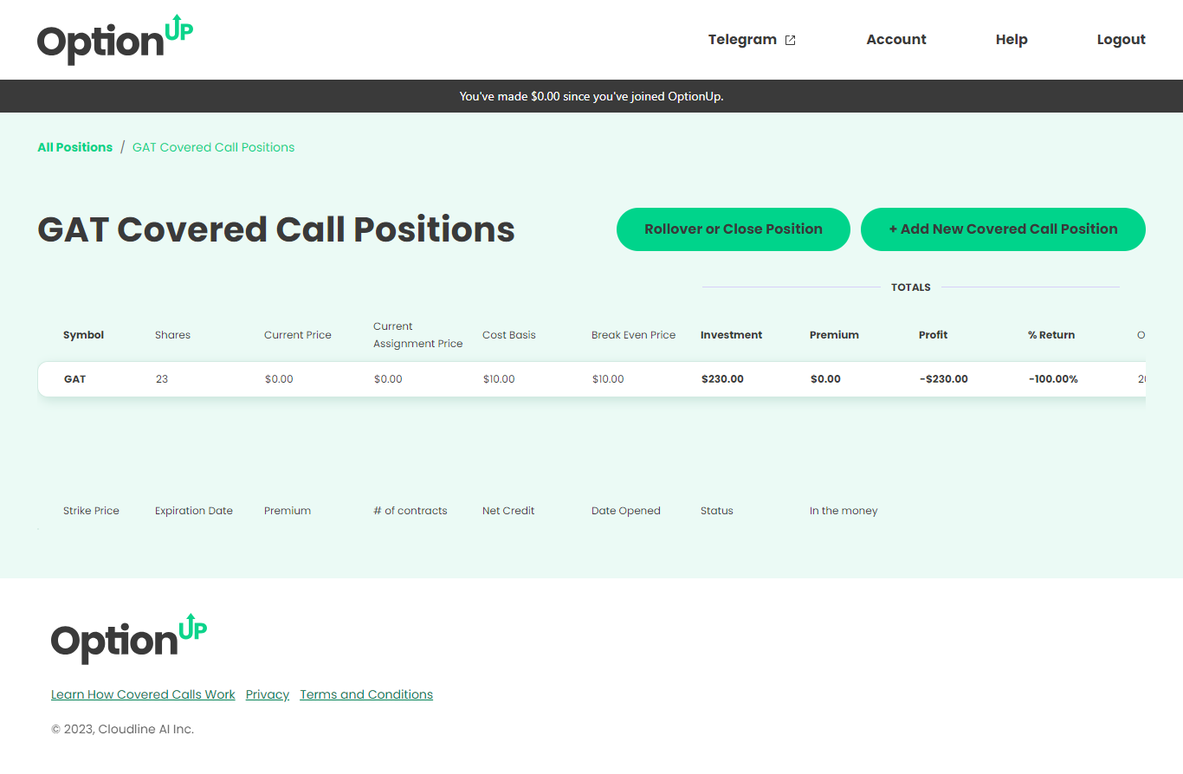Click Logout in the top navigation
This screenshot has height=774, width=1183.
1122,40
